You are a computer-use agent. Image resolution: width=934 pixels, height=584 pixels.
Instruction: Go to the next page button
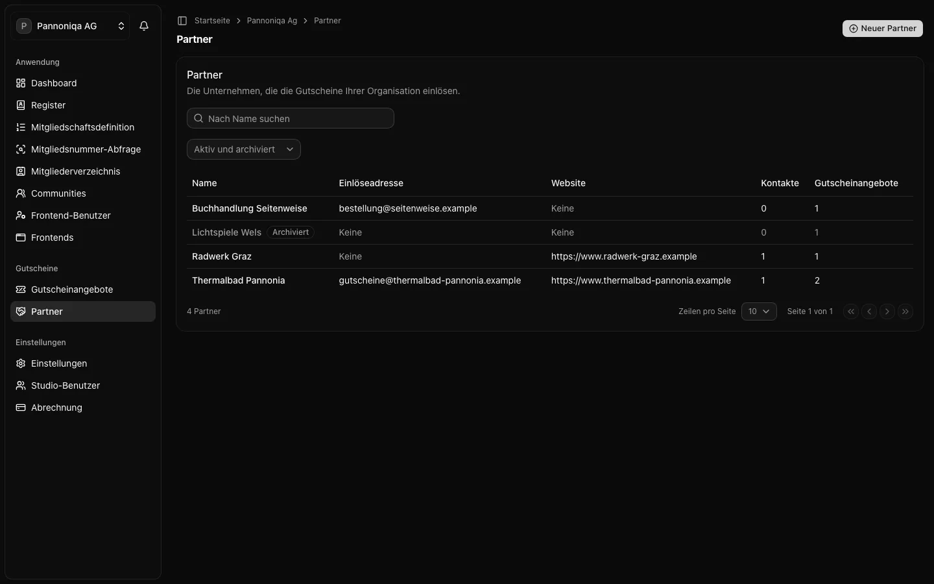[887, 311]
